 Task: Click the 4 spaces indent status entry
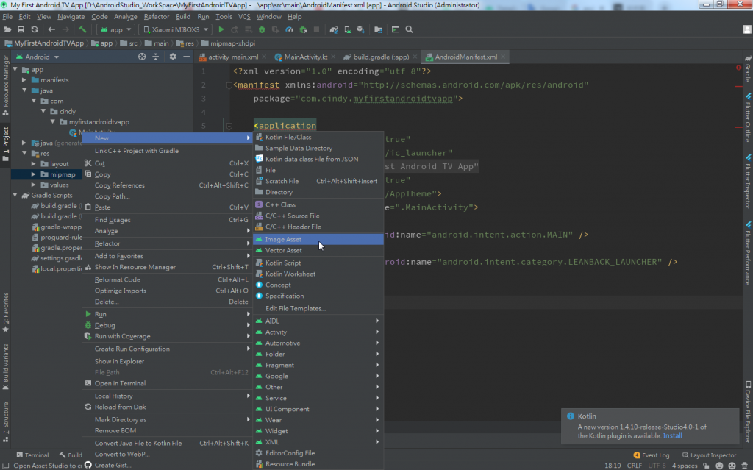pyautogui.click(x=685, y=466)
